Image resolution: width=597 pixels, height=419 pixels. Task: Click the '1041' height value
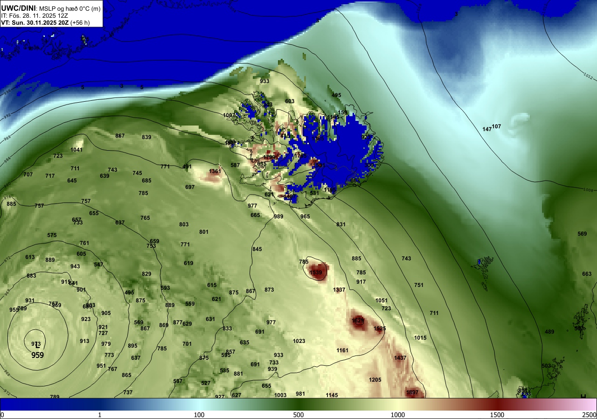pos(76,150)
